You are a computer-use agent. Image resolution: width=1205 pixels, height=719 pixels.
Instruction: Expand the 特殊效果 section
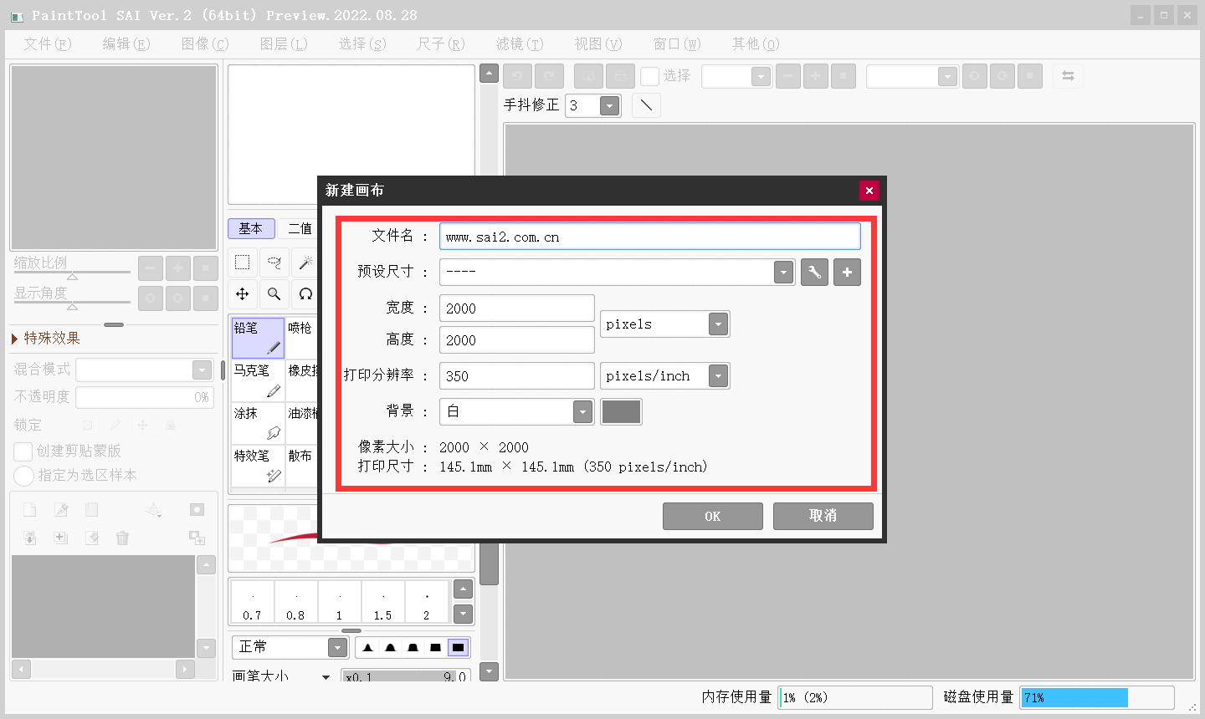tap(46, 338)
